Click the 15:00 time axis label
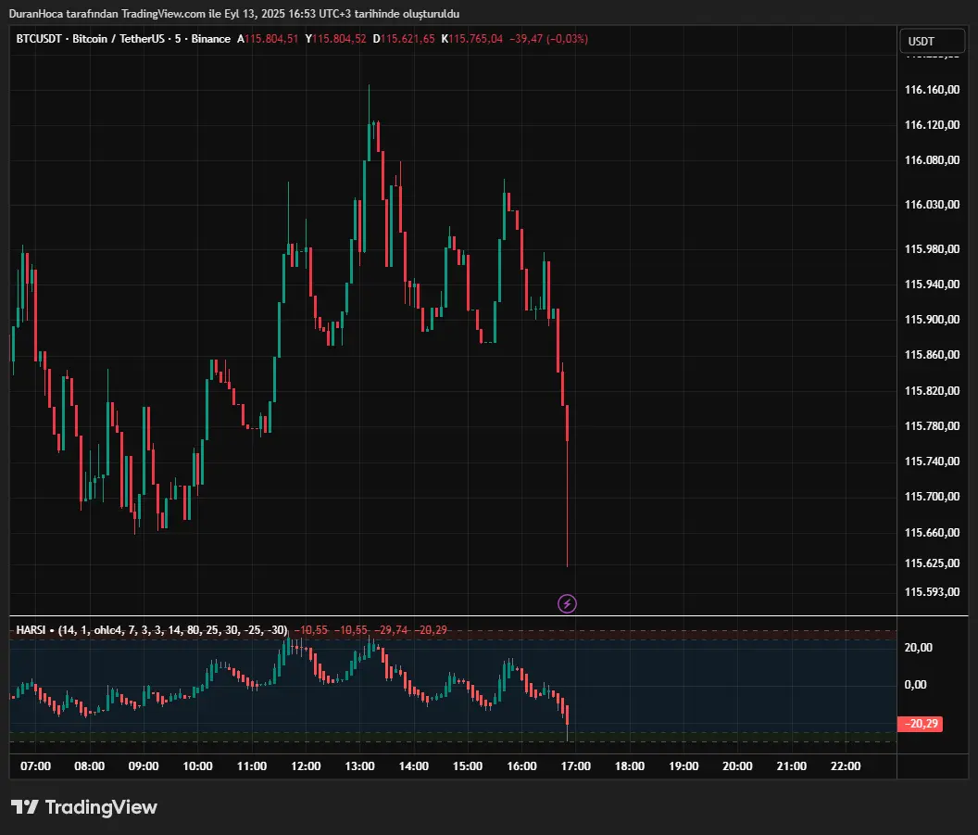This screenshot has width=978, height=835. point(467,765)
